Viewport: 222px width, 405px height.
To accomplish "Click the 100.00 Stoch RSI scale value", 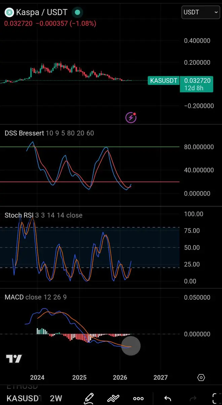I will 194,214.
